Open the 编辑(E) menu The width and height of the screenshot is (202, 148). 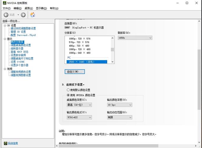17,8
